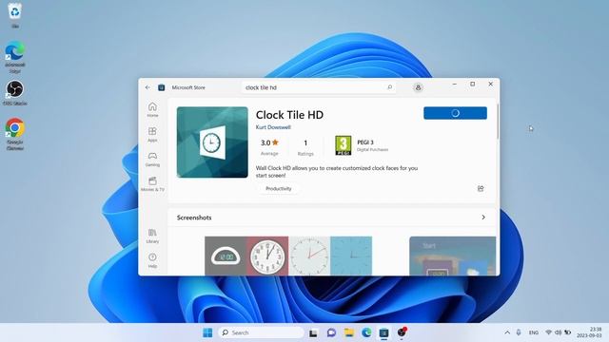This screenshot has height=342, width=609.
Task: Open Gaming in the Store sidebar
Action: coord(152,159)
